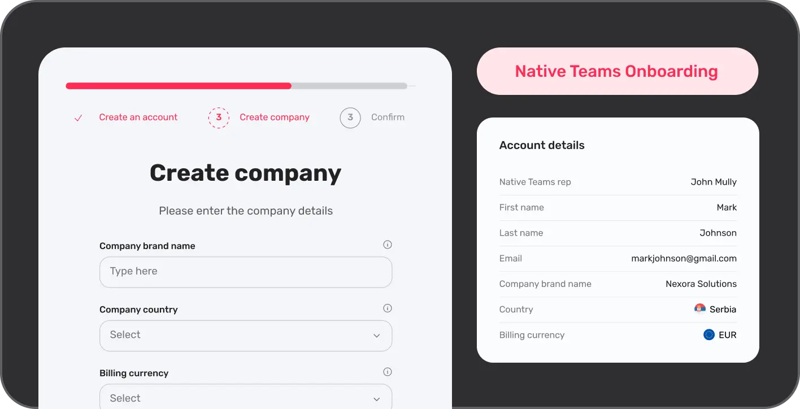Viewport: 800px width, 409px height.
Task: Click info icon beside Billing currency
Action: (x=387, y=372)
